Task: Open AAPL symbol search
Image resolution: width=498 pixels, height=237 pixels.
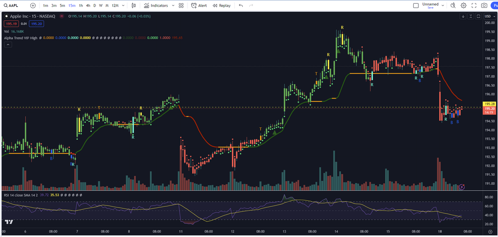Action: [x=11, y=5]
